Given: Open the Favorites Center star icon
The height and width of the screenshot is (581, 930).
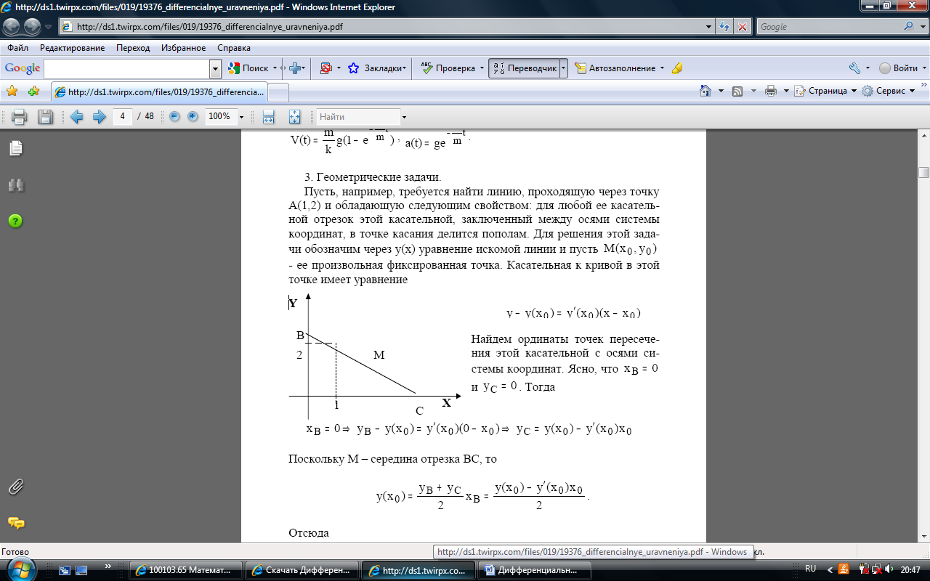Looking at the screenshot, I should point(12,92).
